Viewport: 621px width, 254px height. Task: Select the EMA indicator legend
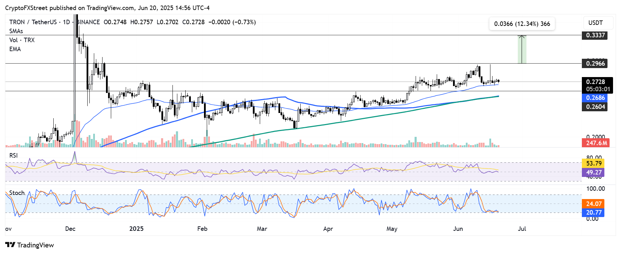(15, 49)
